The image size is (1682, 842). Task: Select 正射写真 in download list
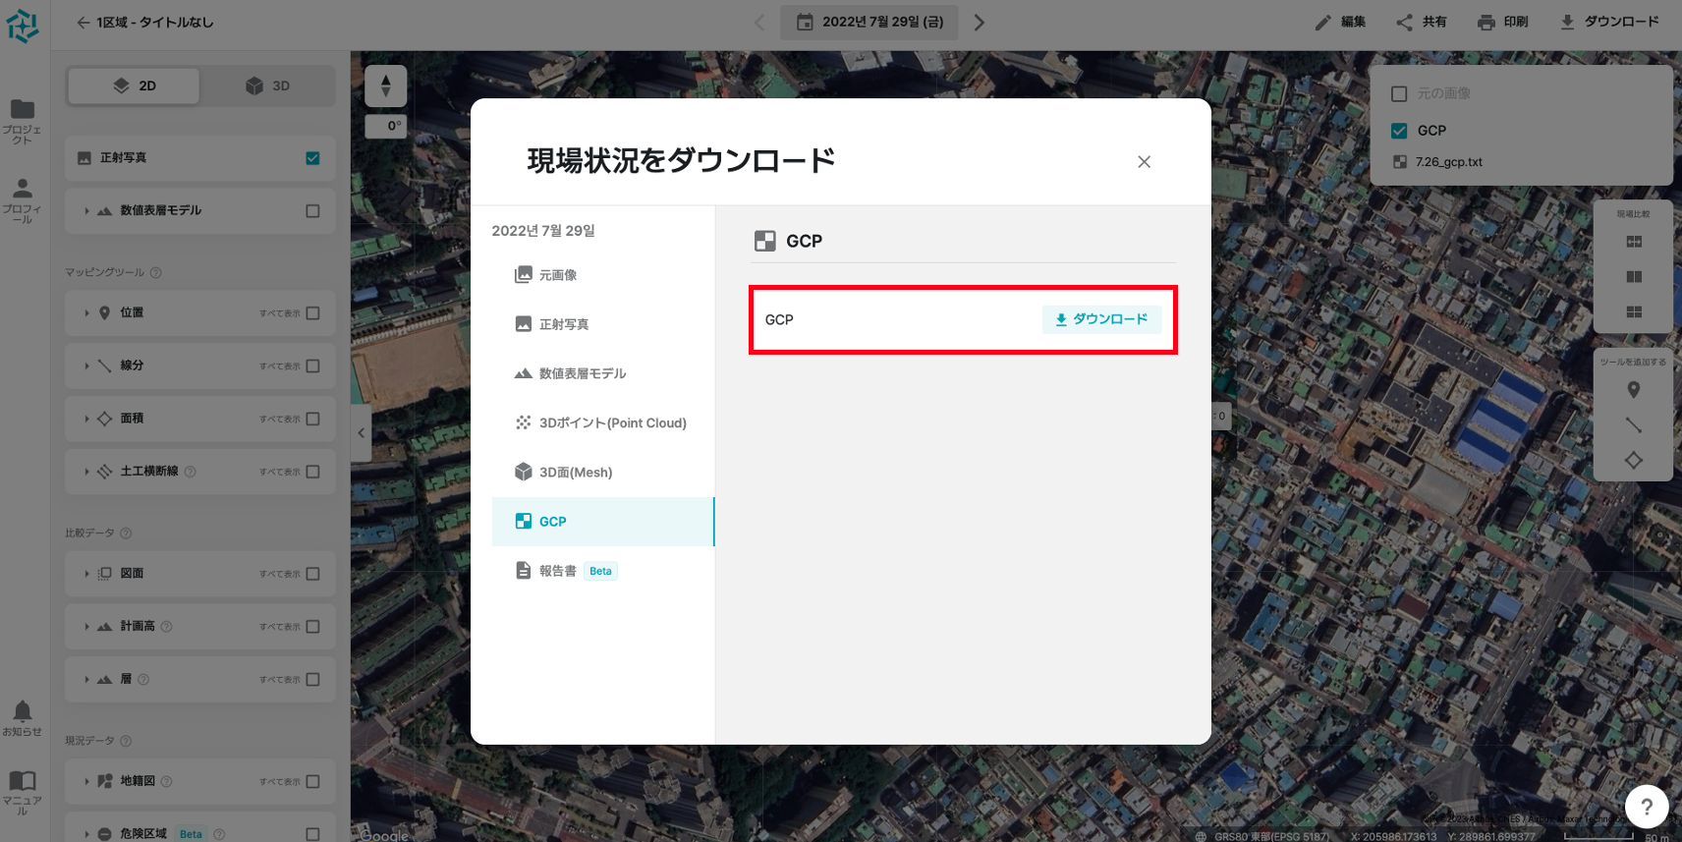[x=602, y=324]
